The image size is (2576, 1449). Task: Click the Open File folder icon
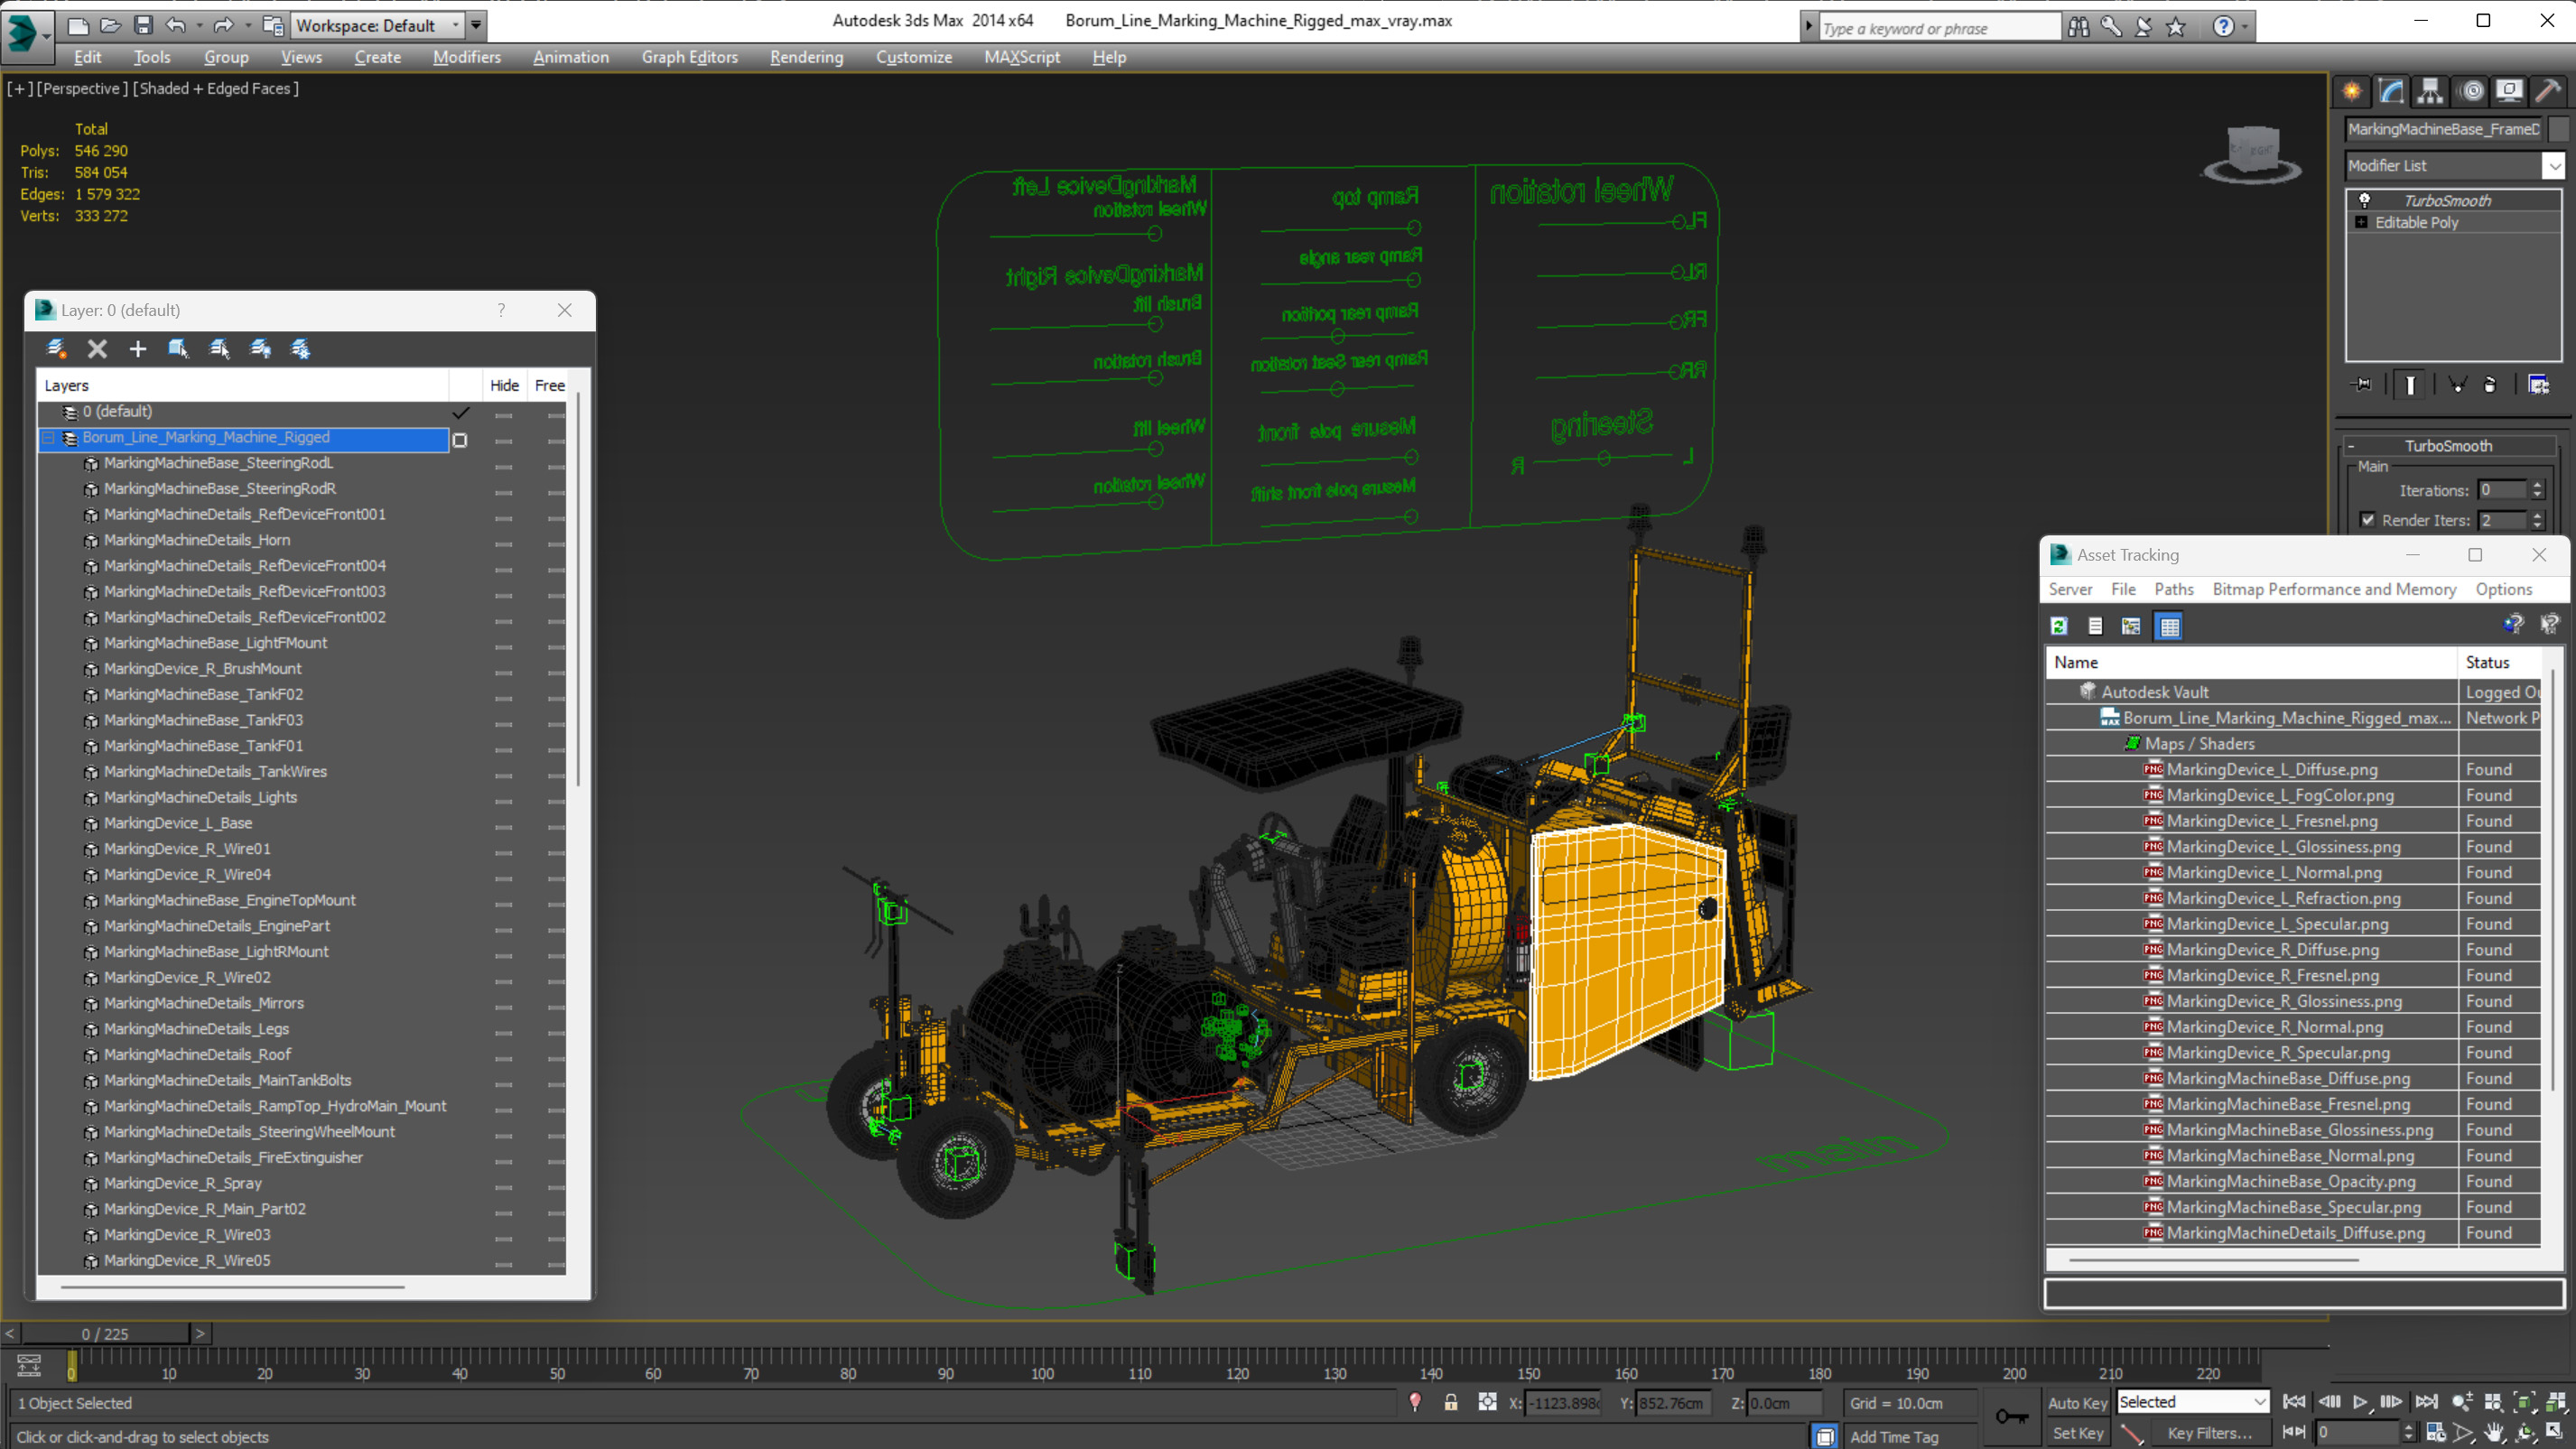(x=111, y=25)
